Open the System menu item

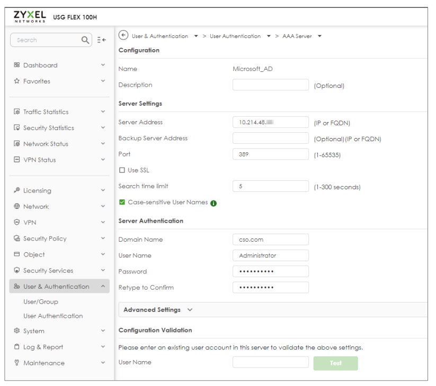[x=59, y=331]
